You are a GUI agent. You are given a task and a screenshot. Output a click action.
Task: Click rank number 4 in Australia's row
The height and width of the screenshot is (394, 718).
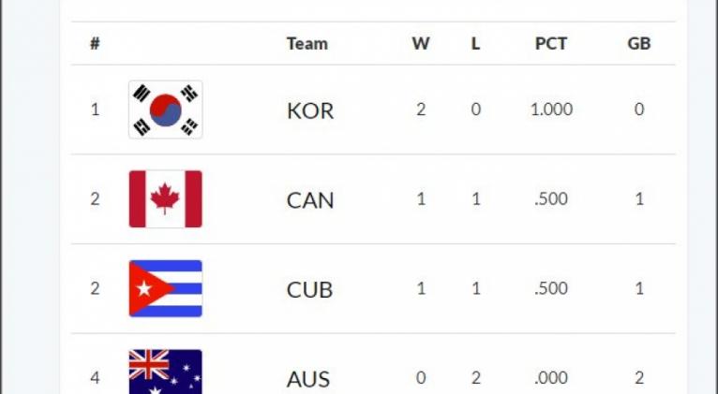coord(95,378)
